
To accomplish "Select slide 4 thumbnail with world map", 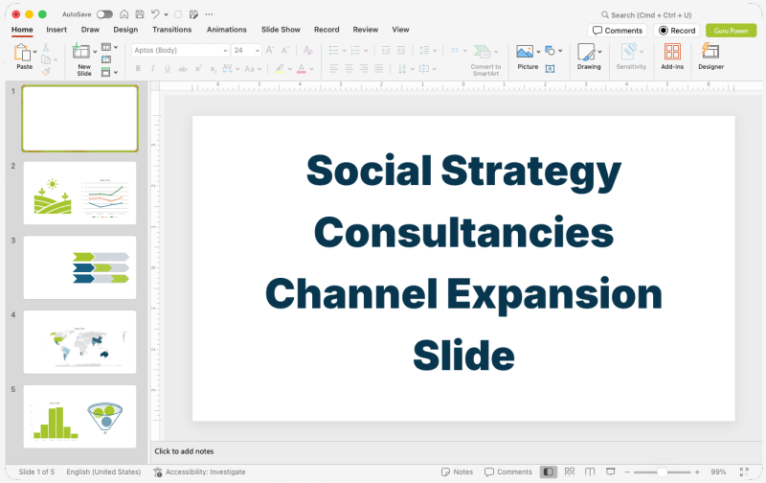I will coord(80,342).
